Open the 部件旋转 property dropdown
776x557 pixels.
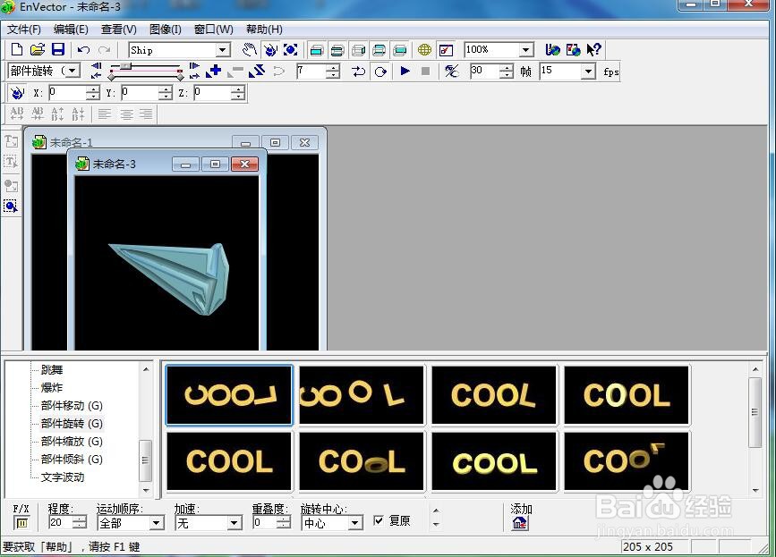tap(72, 71)
